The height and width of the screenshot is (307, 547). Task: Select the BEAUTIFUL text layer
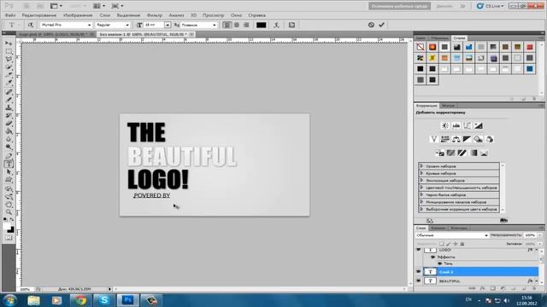[x=480, y=281]
